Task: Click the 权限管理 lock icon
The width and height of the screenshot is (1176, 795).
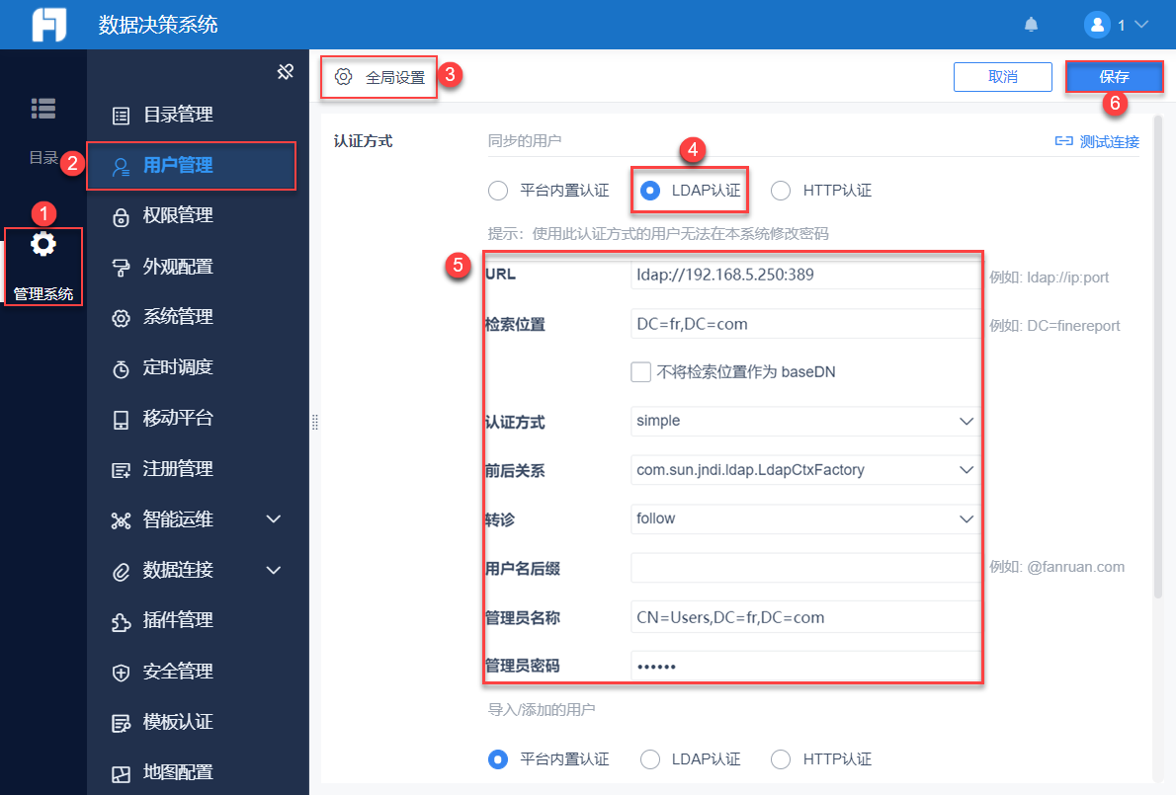Action: point(121,216)
